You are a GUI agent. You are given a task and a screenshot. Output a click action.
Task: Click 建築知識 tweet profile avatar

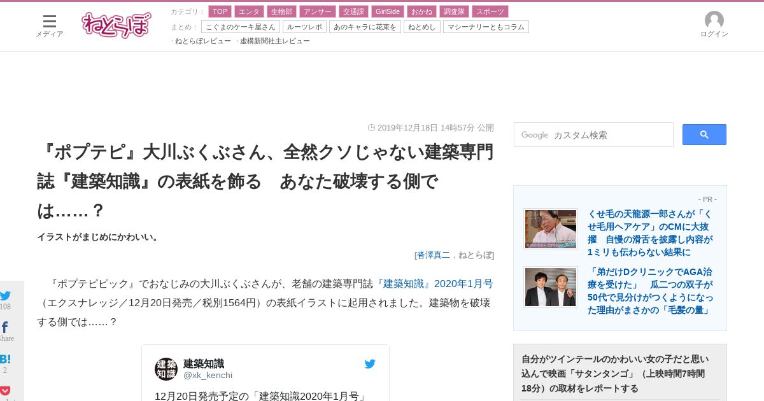166,369
